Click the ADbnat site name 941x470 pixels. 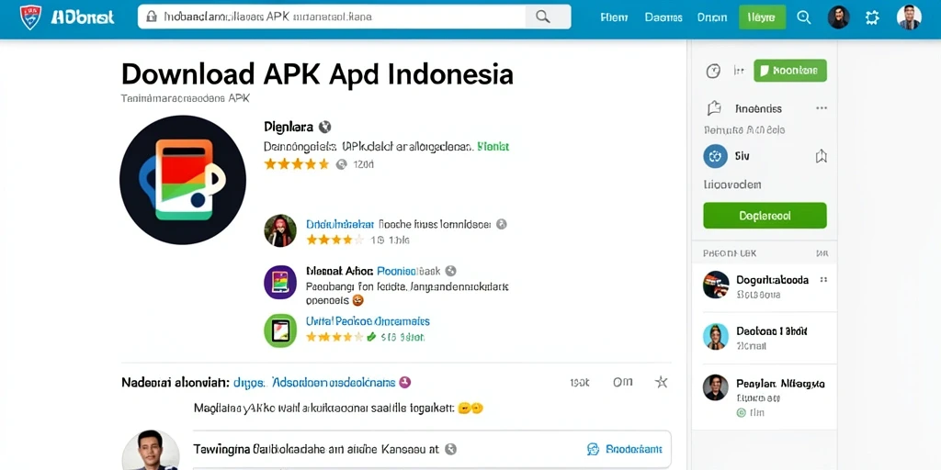(x=83, y=17)
